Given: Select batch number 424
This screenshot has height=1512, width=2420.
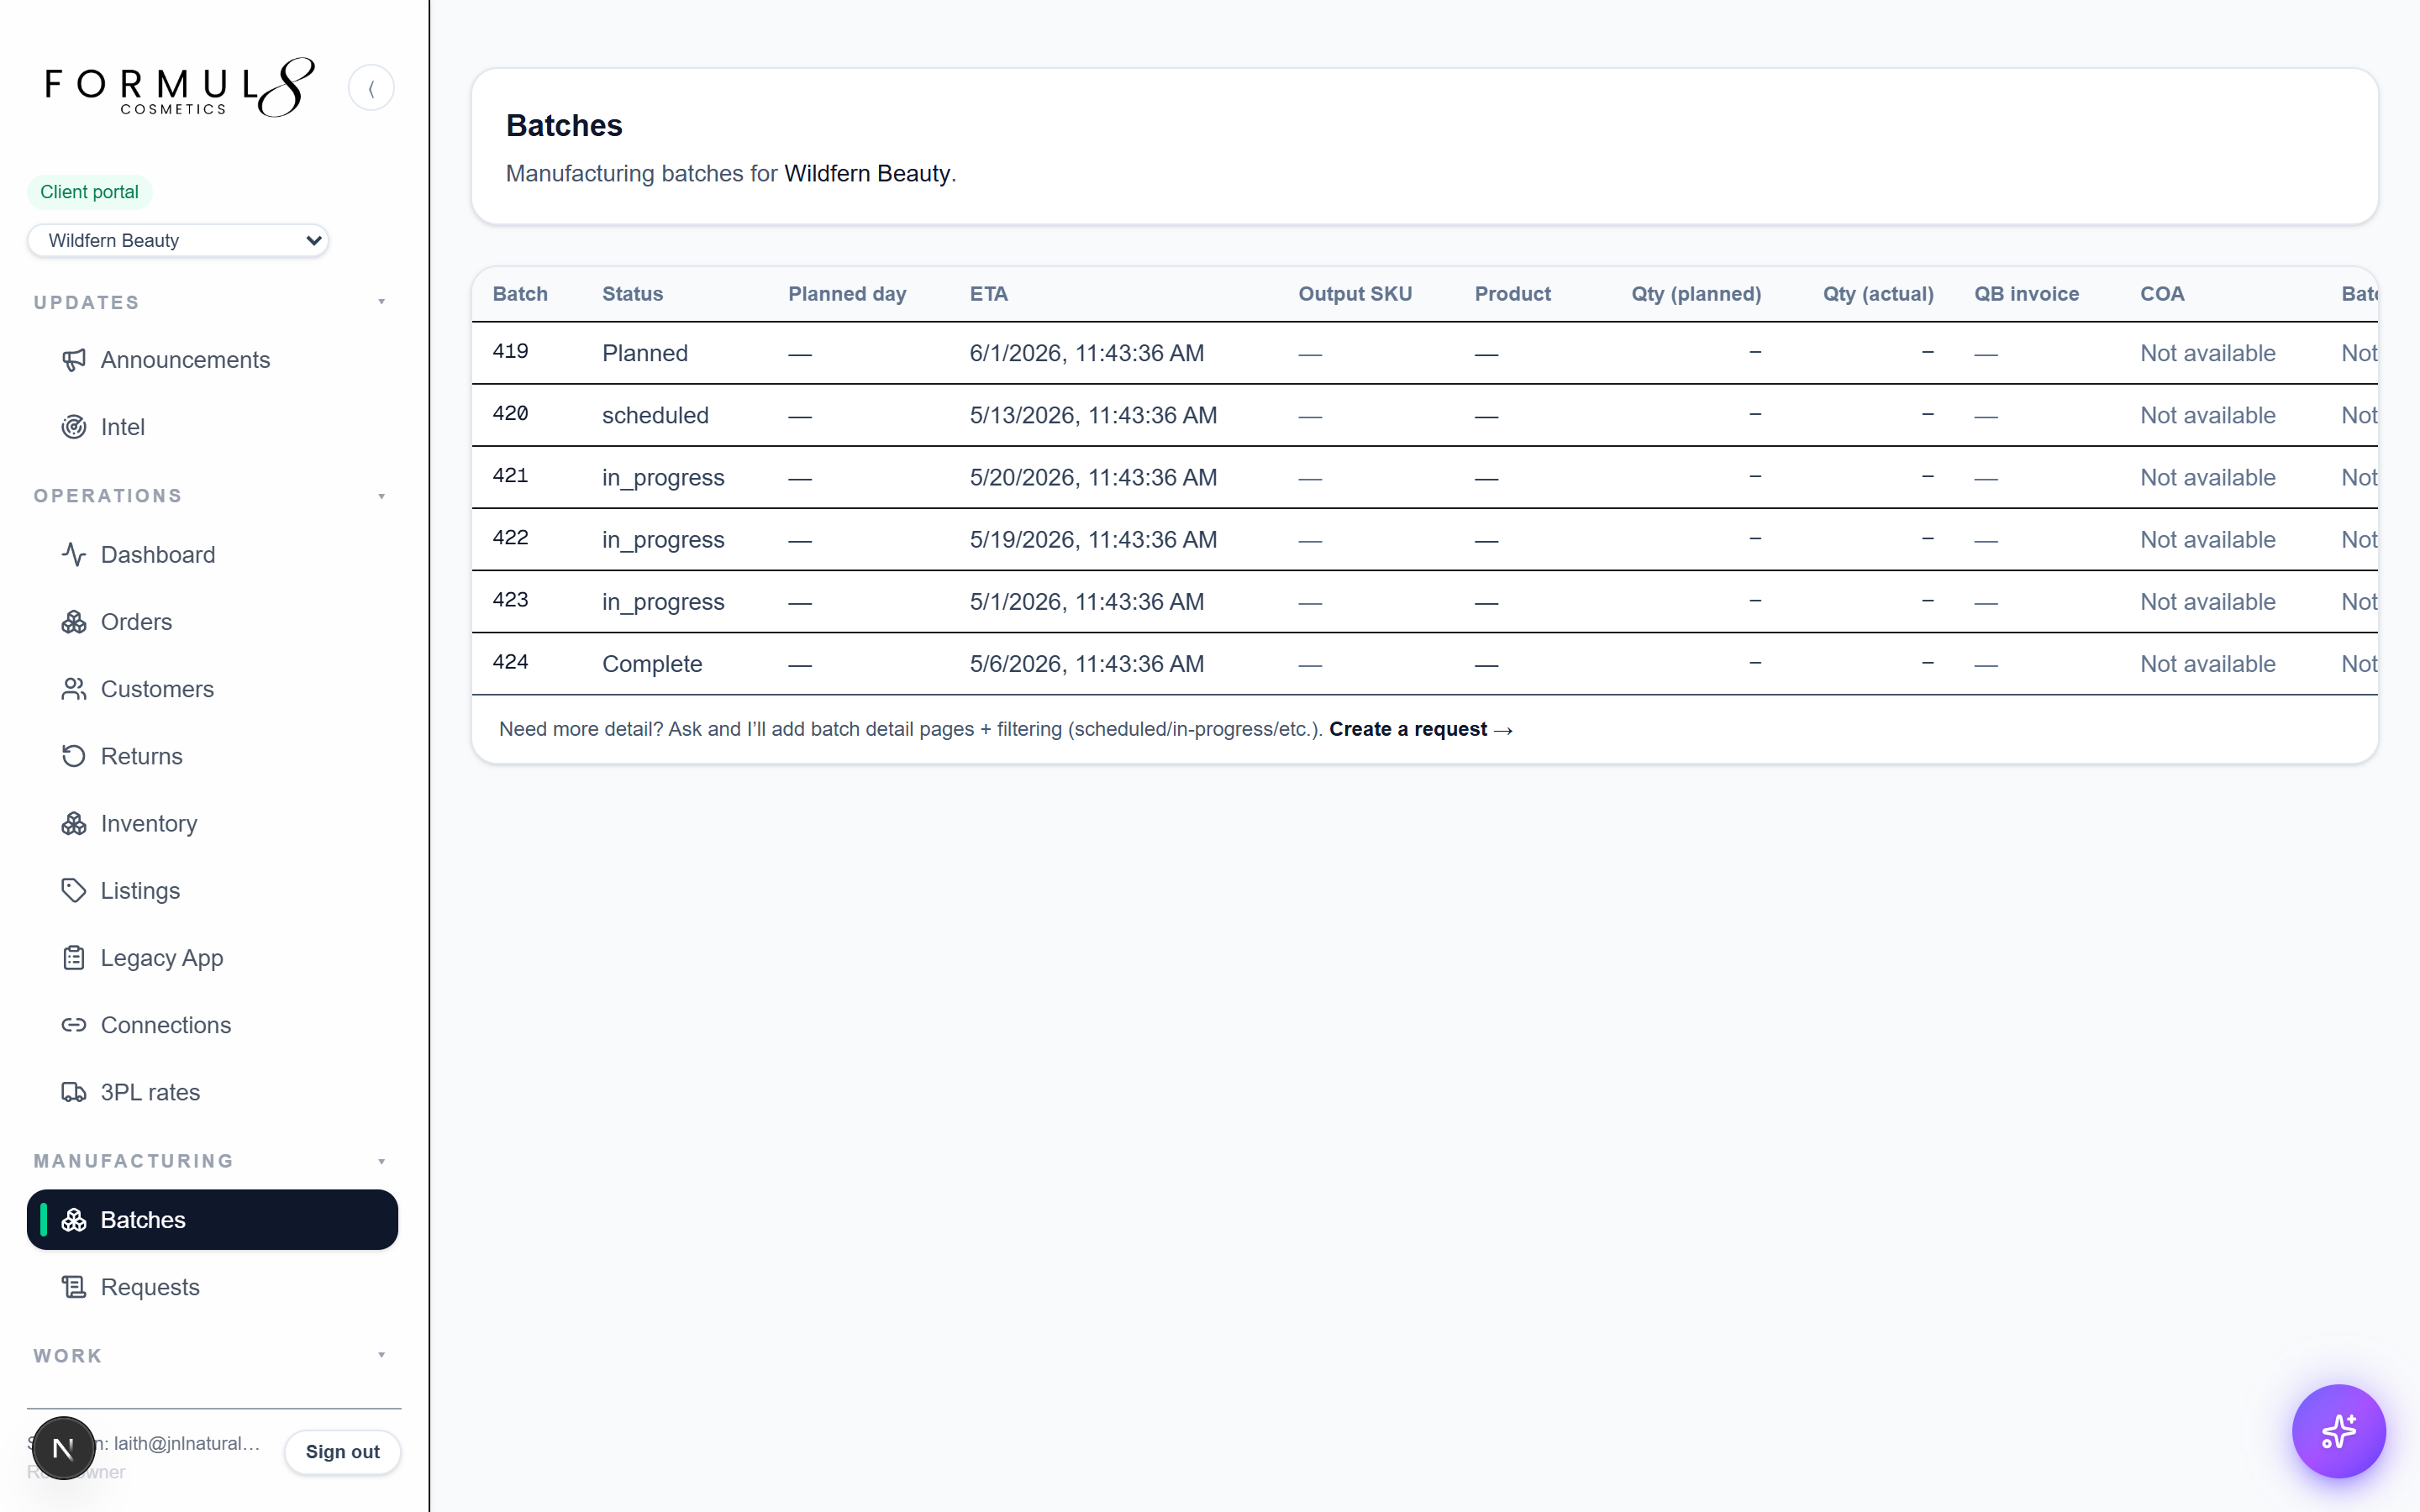Looking at the screenshot, I should coord(510,662).
